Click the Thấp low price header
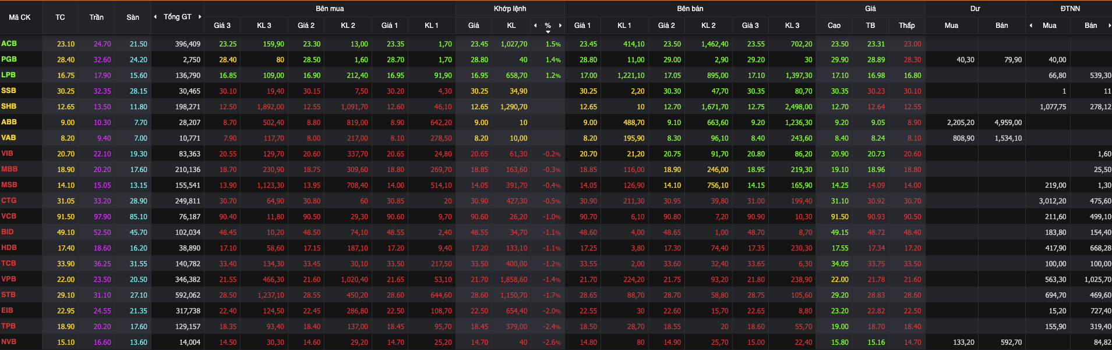 click(x=906, y=26)
